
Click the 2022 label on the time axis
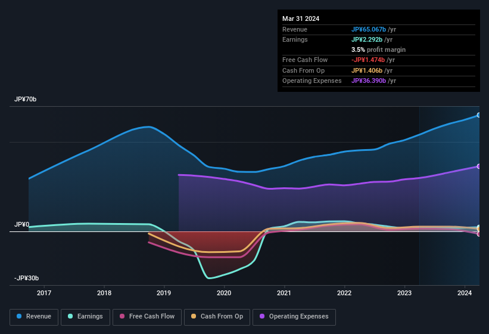[344, 293]
